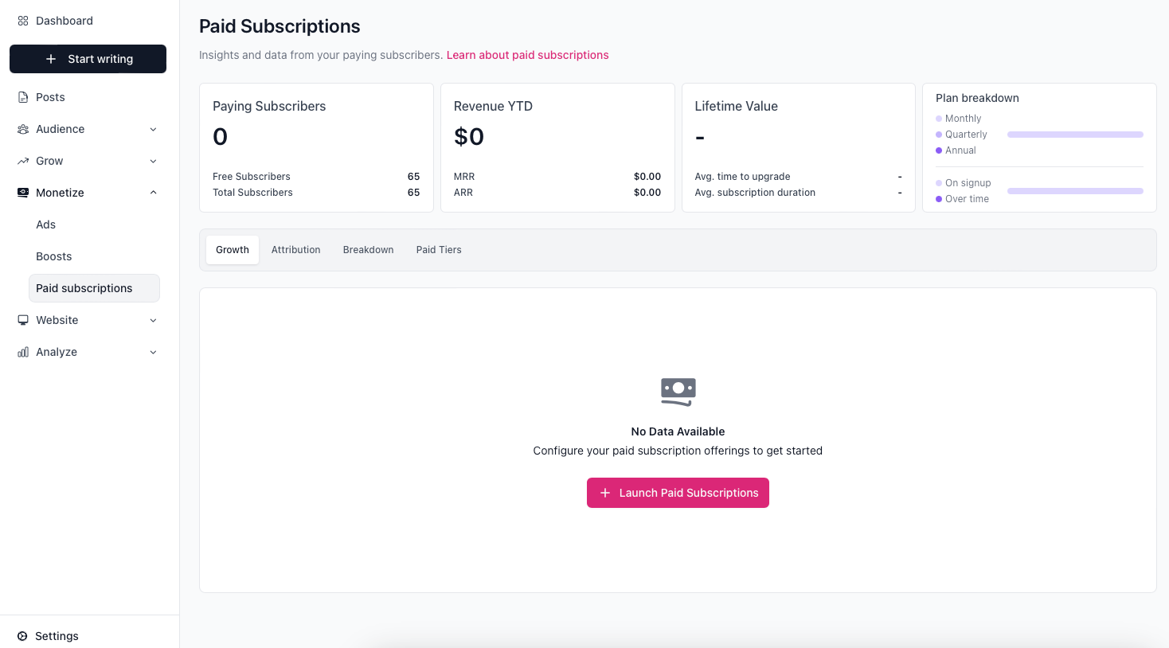Expand the Grow section chevron
The width and height of the screenshot is (1169, 648).
click(x=153, y=161)
